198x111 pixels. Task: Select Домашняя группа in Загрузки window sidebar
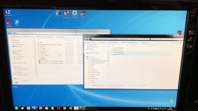pos(92,53)
